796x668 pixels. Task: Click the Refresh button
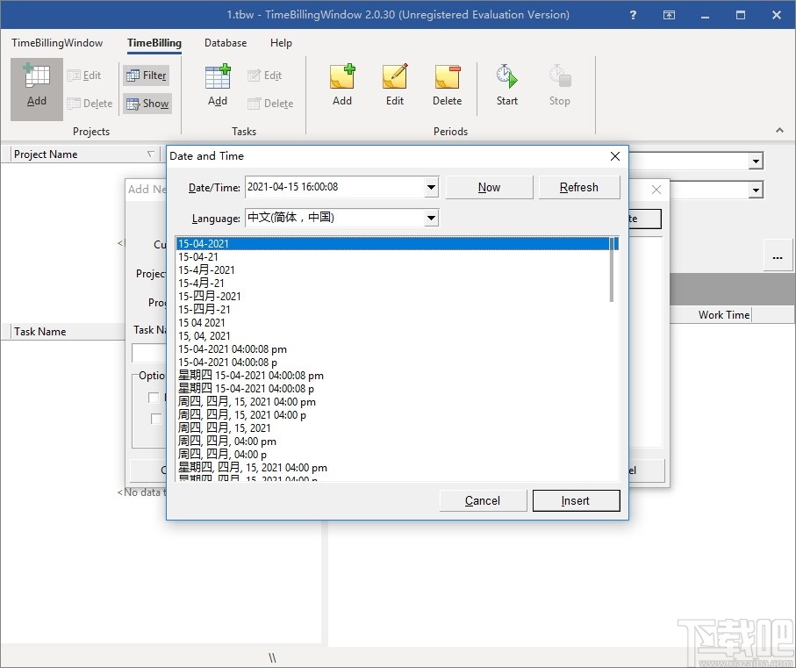578,187
